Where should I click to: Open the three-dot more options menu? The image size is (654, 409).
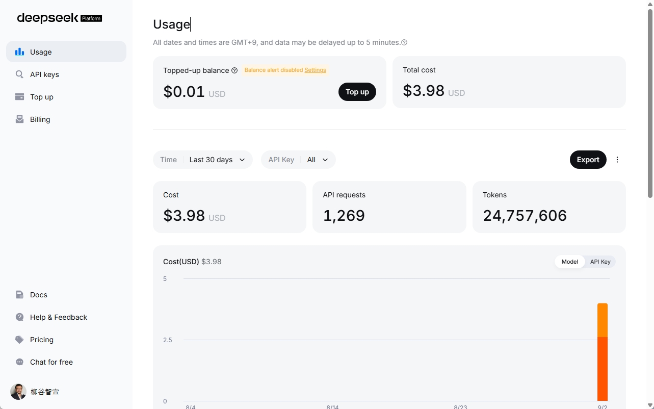pyautogui.click(x=617, y=160)
